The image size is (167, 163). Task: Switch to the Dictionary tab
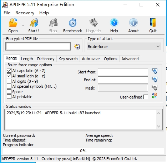(x=46, y=59)
